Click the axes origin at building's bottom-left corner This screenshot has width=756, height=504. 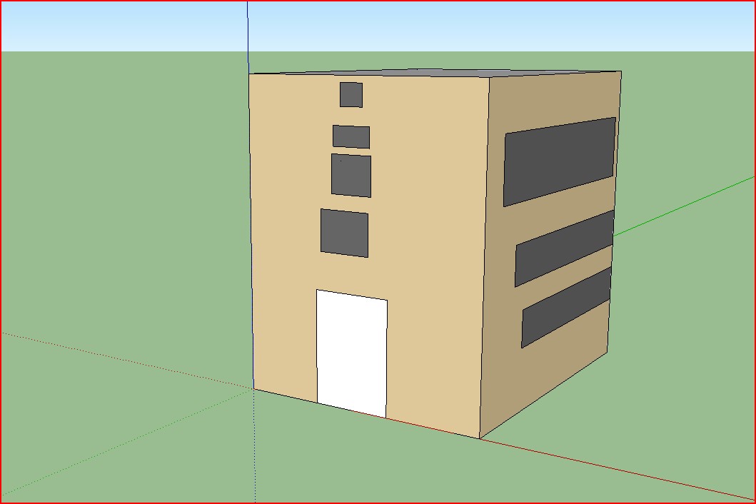tap(254, 389)
